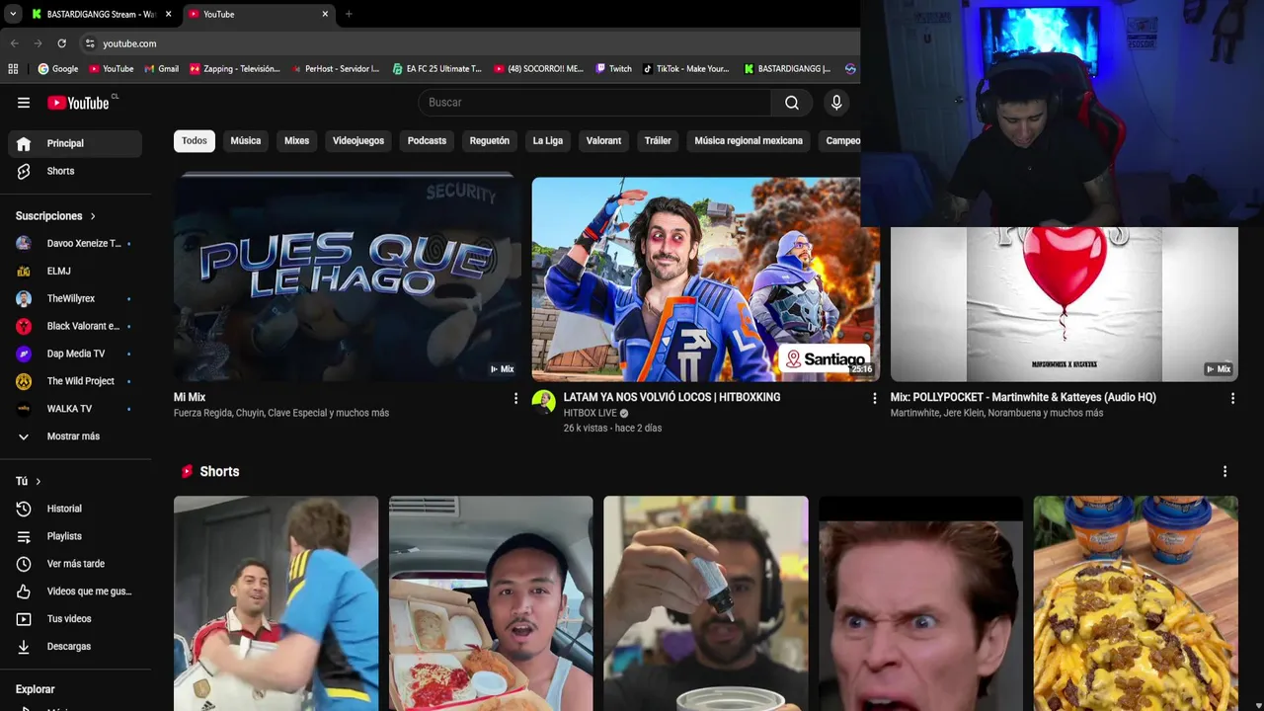Image resolution: width=1264 pixels, height=711 pixels.
Task: Click the YouTube logo
Action: click(78, 103)
